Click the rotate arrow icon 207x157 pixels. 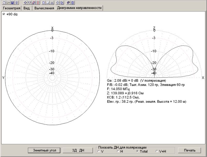pos(29,3)
